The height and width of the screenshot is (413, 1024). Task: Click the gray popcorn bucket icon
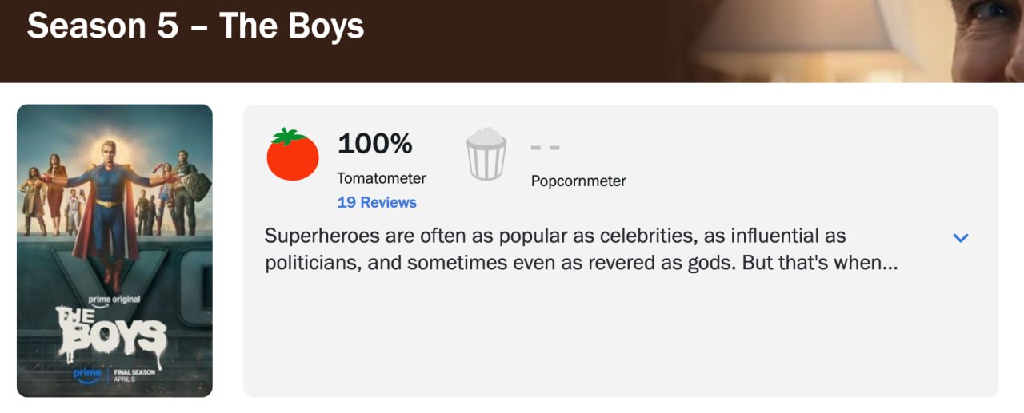click(486, 154)
